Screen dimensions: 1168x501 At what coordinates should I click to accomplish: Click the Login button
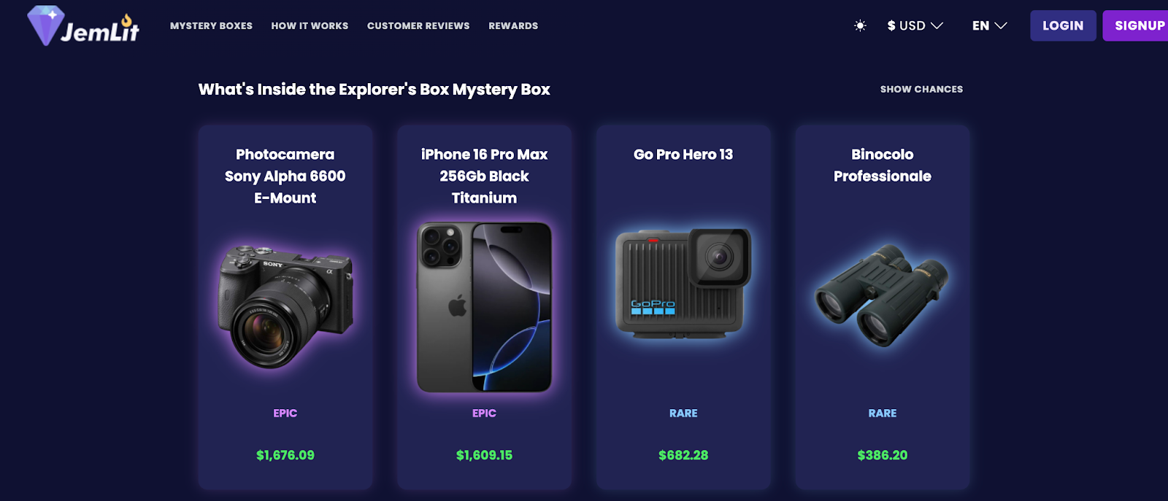(1063, 26)
